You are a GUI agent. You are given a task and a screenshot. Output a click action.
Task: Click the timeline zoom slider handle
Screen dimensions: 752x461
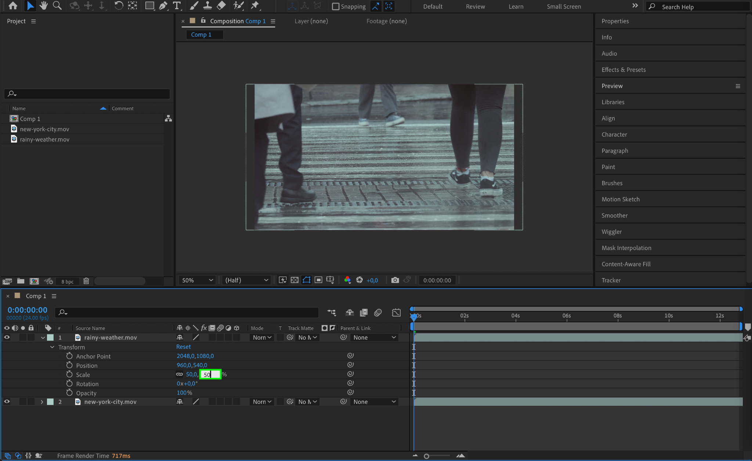[426, 456]
